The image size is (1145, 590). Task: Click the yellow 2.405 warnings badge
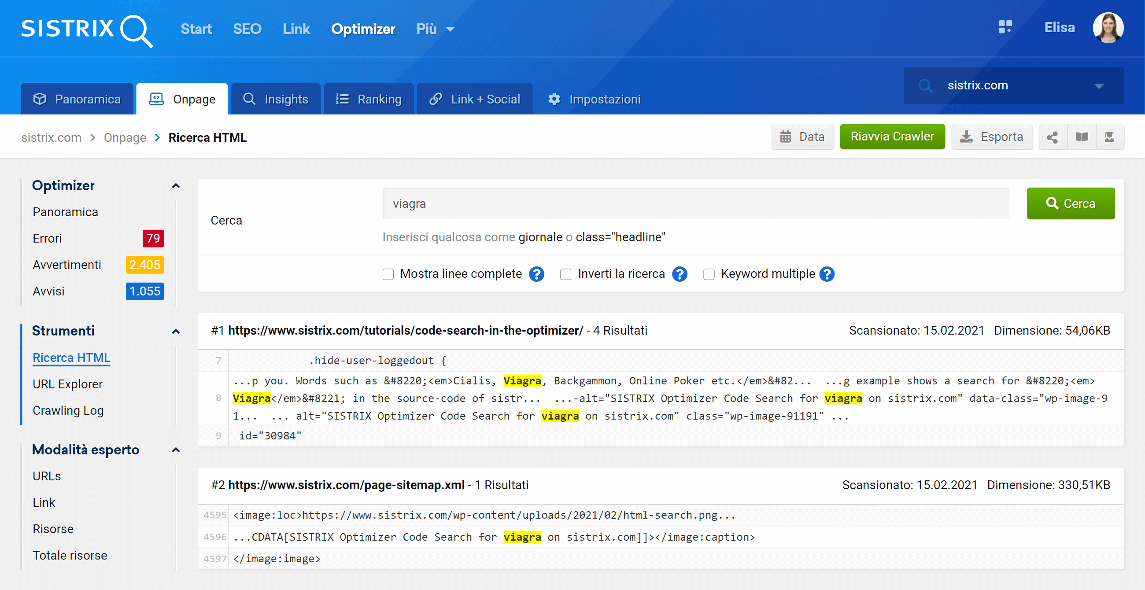tap(144, 265)
